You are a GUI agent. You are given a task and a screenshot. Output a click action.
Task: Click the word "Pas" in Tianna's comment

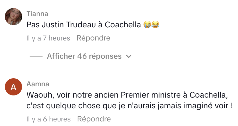coord(31,25)
